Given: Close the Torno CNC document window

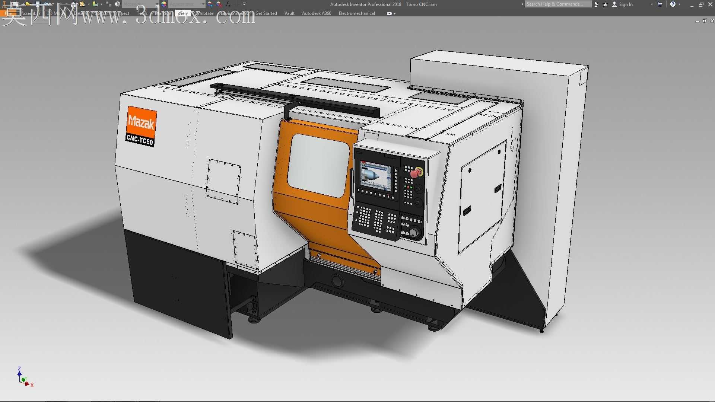Looking at the screenshot, I should pos(712,21).
